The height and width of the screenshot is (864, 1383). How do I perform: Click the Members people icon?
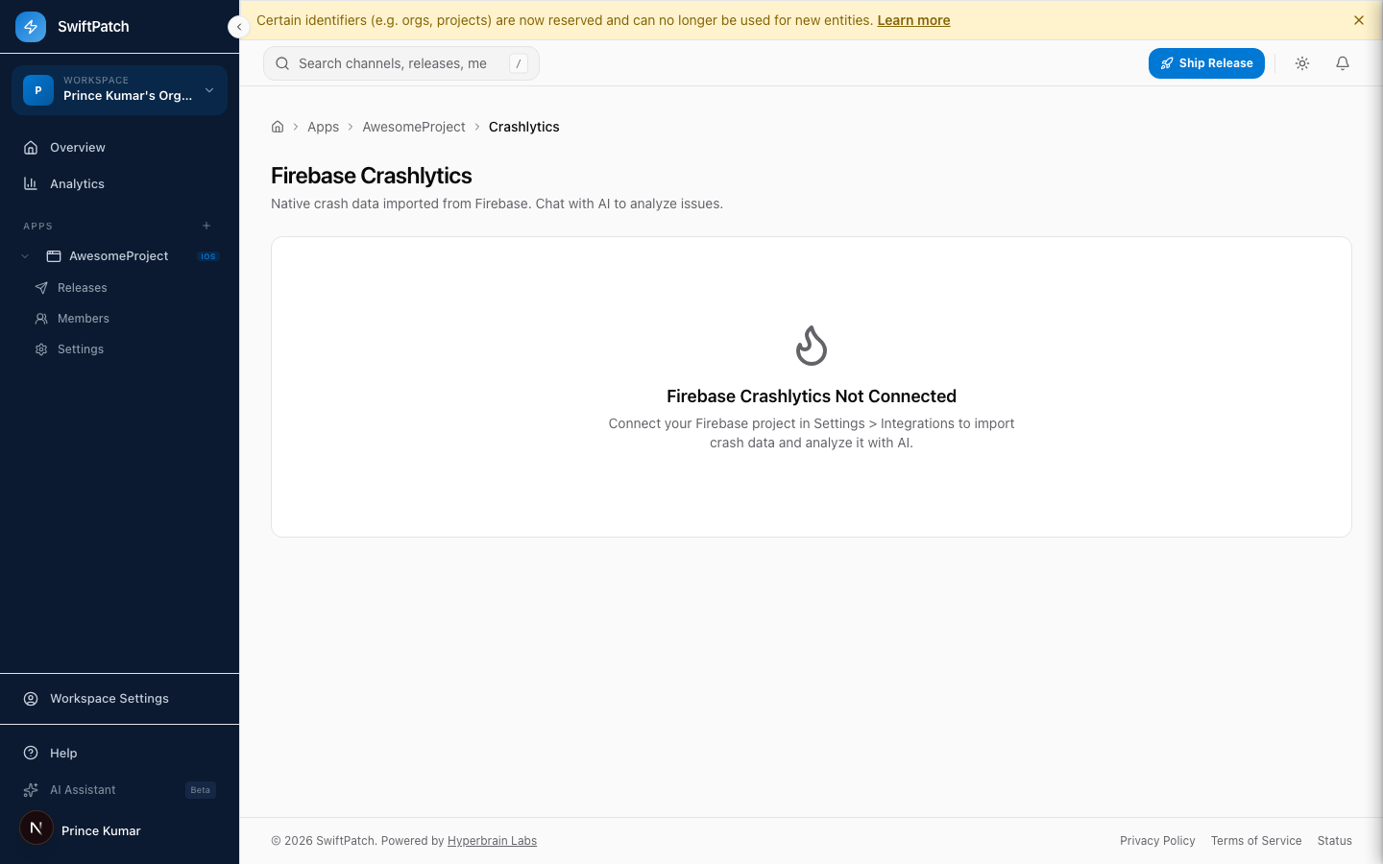(x=41, y=318)
